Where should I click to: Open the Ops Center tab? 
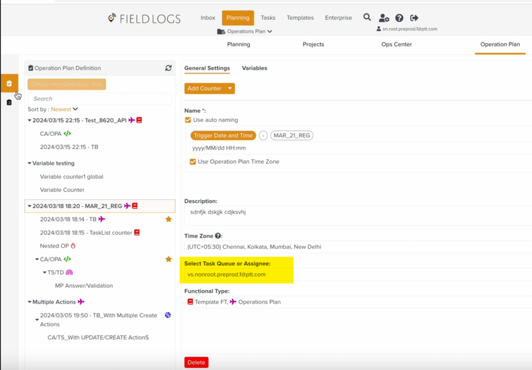coord(396,44)
